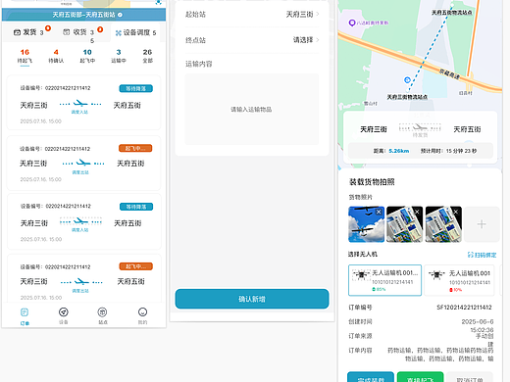Switch to the 设备调度 tab
This screenshot has width=510, height=382.
[135, 32]
